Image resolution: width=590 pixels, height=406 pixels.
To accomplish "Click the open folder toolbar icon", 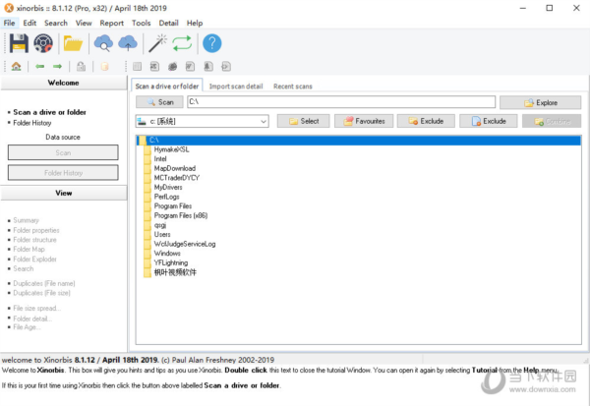I will pyautogui.click(x=73, y=43).
